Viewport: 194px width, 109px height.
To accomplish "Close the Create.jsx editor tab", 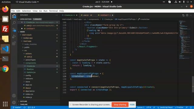I will [x=77, y=15].
